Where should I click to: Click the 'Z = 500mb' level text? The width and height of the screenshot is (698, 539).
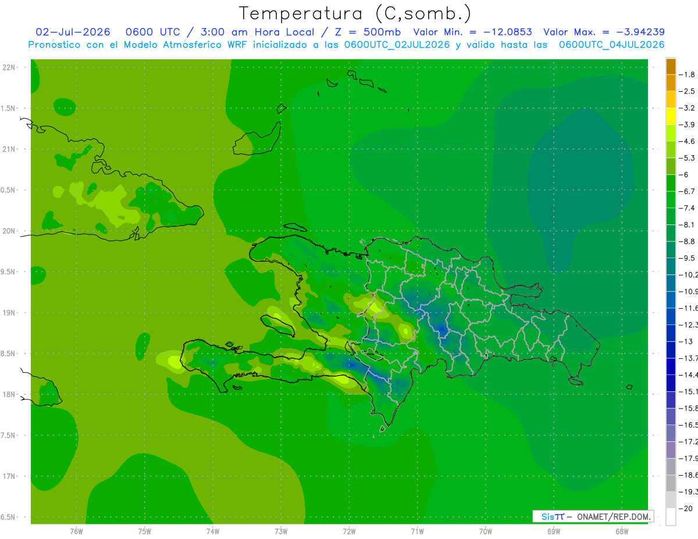point(365,33)
